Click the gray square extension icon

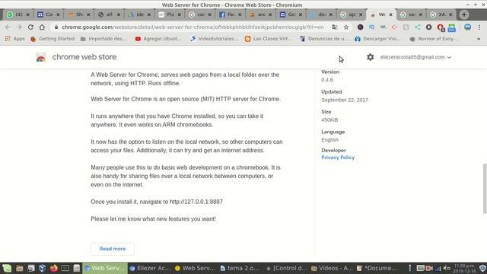click(x=406, y=27)
